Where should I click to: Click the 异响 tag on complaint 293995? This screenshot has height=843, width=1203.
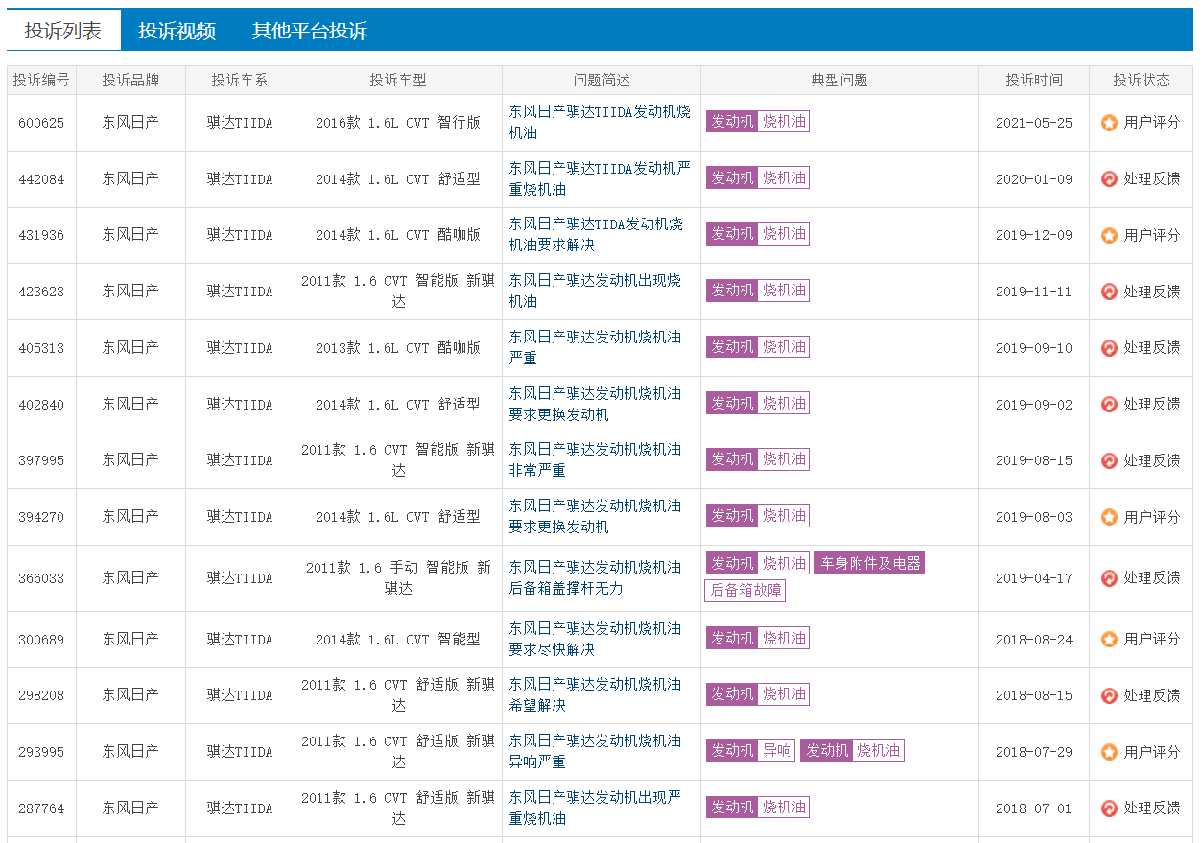(774, 751)
